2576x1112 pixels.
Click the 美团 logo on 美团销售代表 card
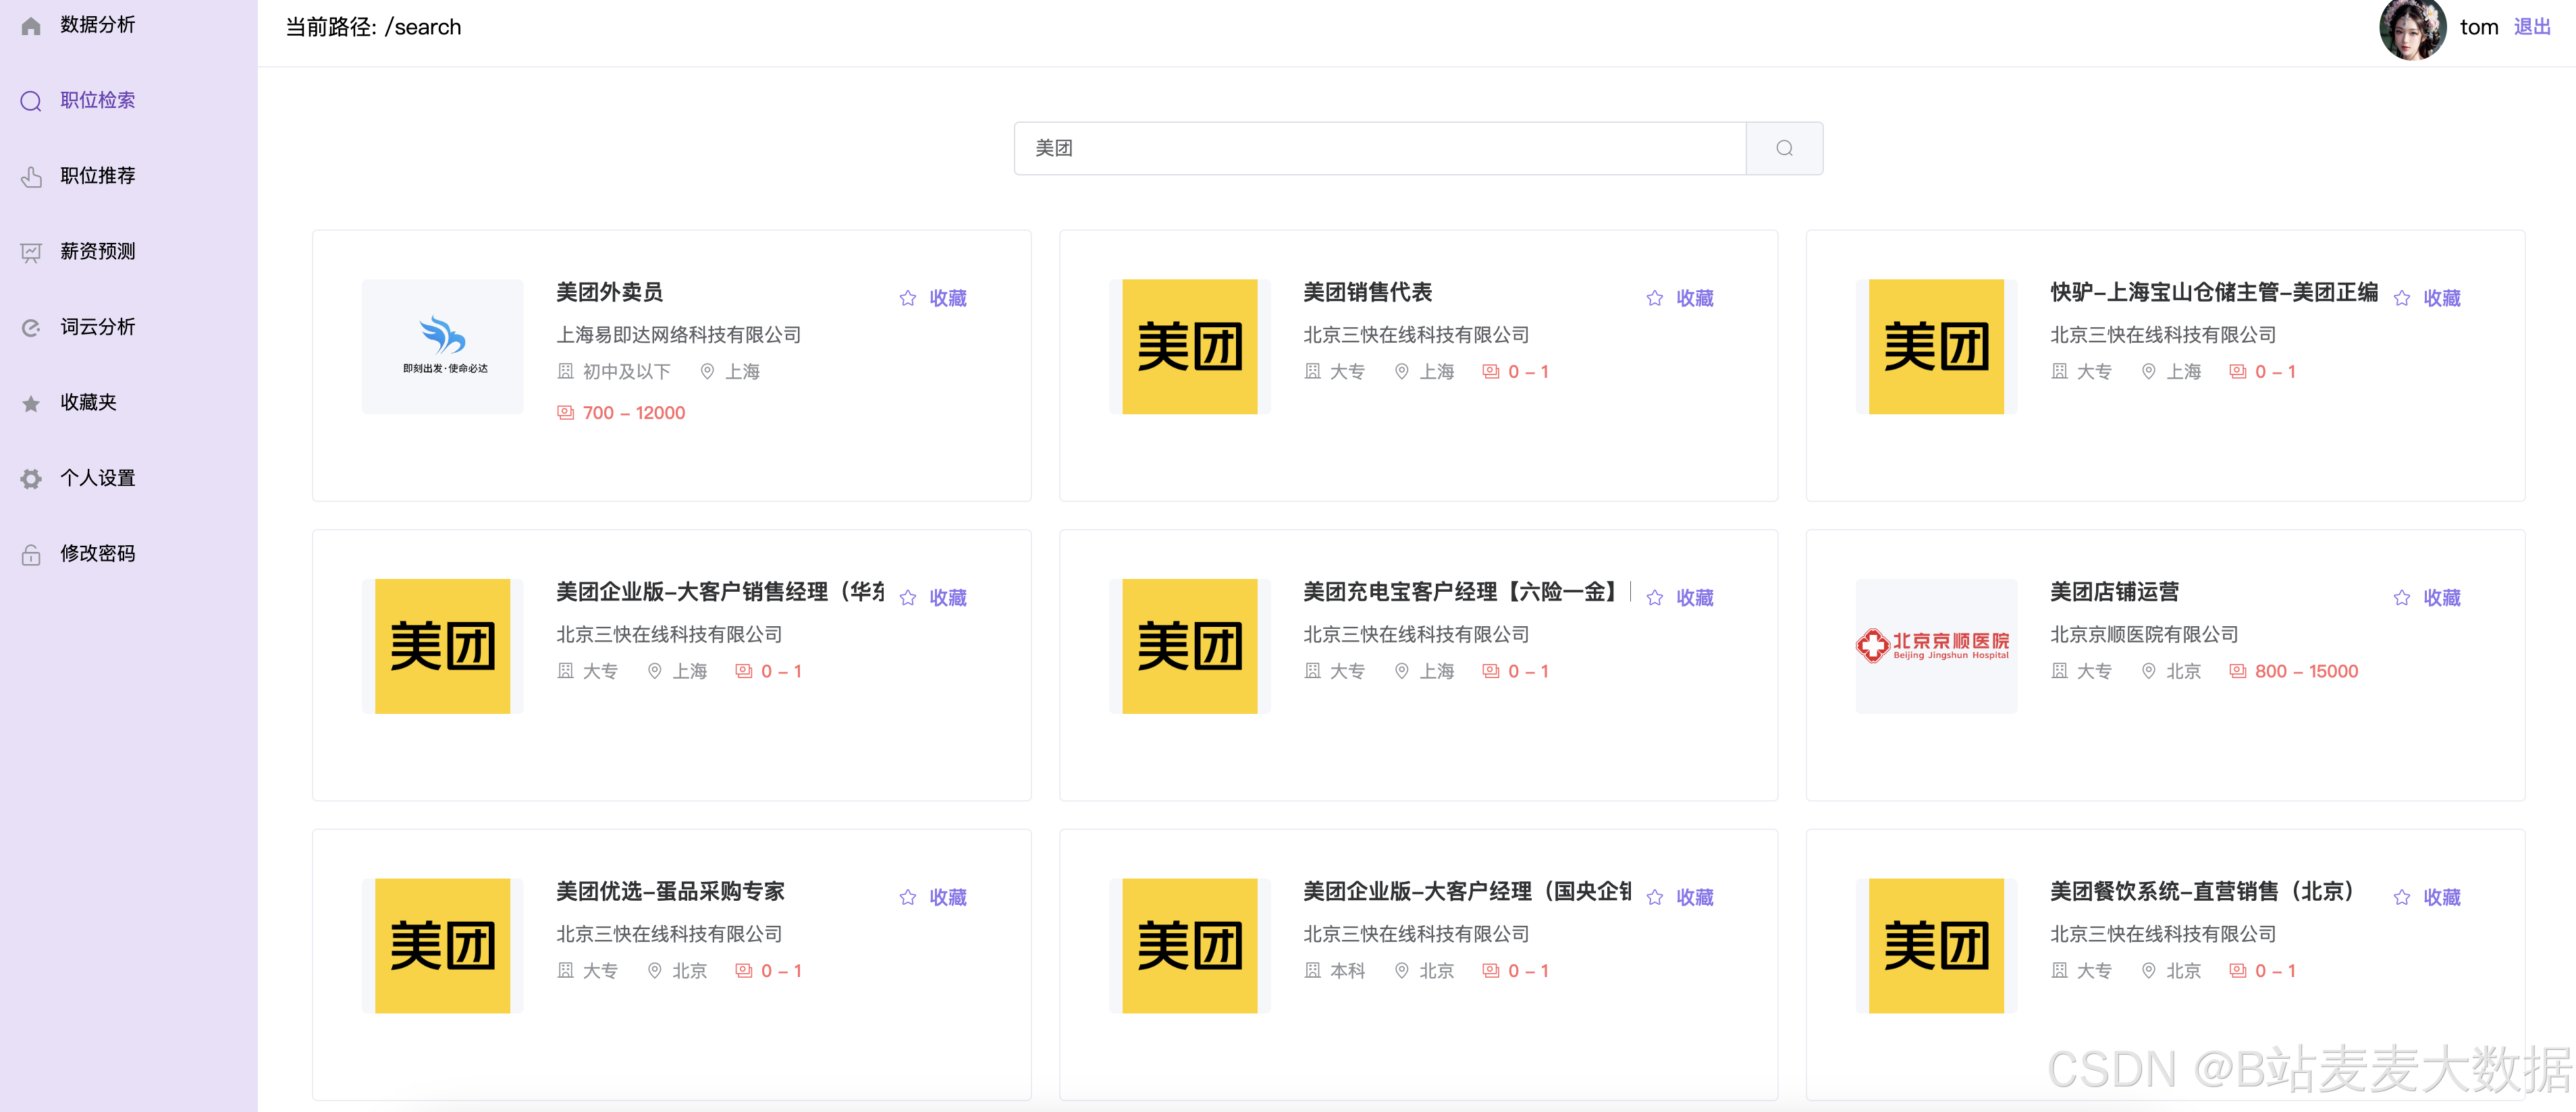pyautogui.click(x=1189, y=346)
